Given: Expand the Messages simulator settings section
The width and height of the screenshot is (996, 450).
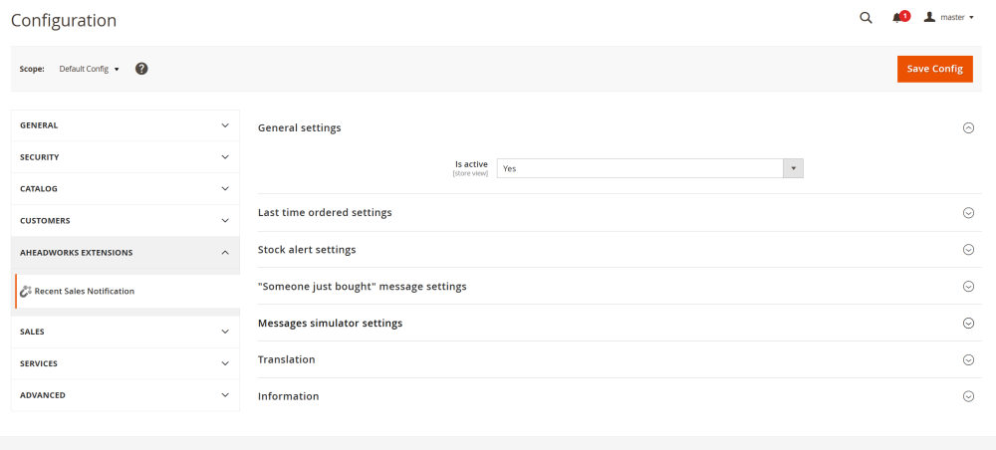Looking at the screenshot, I should tap(330, 324).
